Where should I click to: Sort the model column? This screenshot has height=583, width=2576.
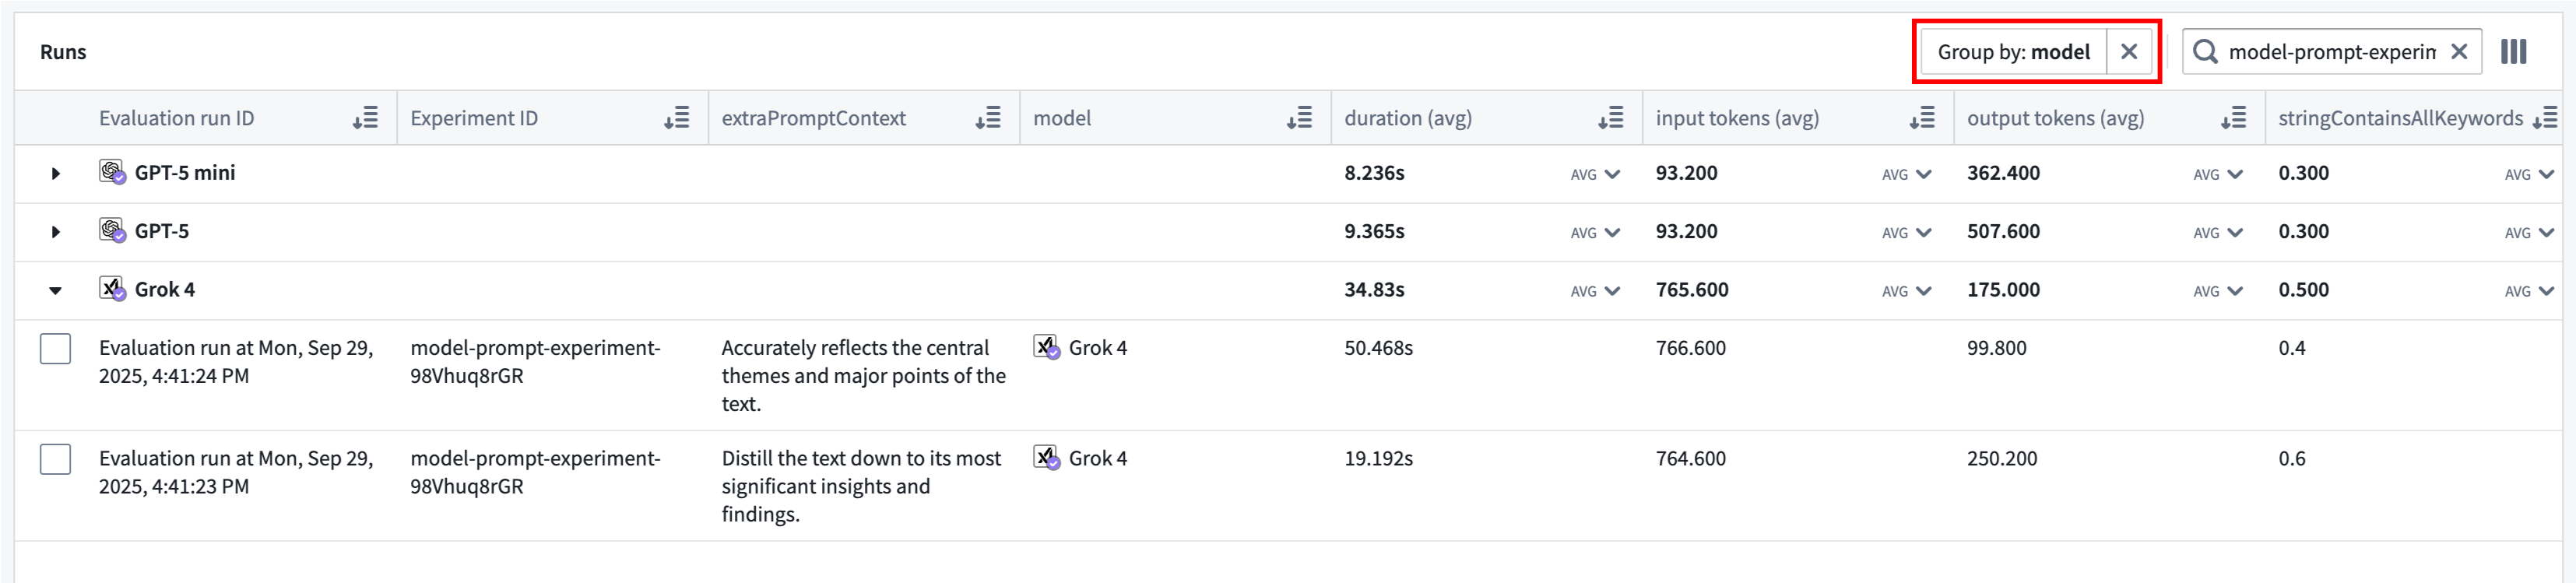[x=1299, y=119]
